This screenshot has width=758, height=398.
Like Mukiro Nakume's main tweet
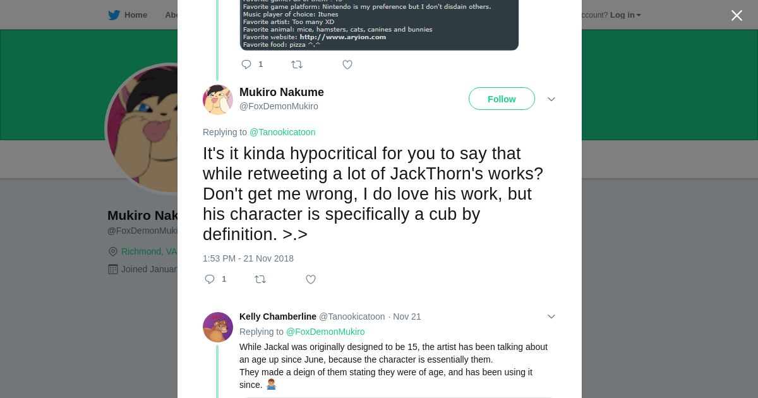pos(310,279)
